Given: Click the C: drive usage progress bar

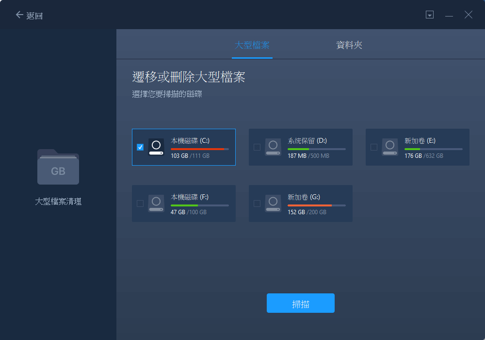Looking at the screenshot, I should pyautogui.click(x=199, y=150).
